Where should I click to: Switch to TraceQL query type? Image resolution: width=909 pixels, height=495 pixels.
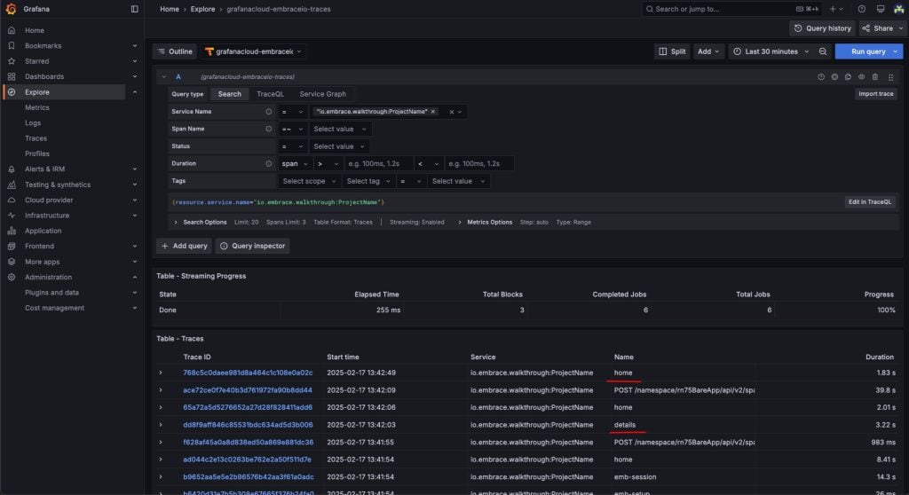click(270, 94)
